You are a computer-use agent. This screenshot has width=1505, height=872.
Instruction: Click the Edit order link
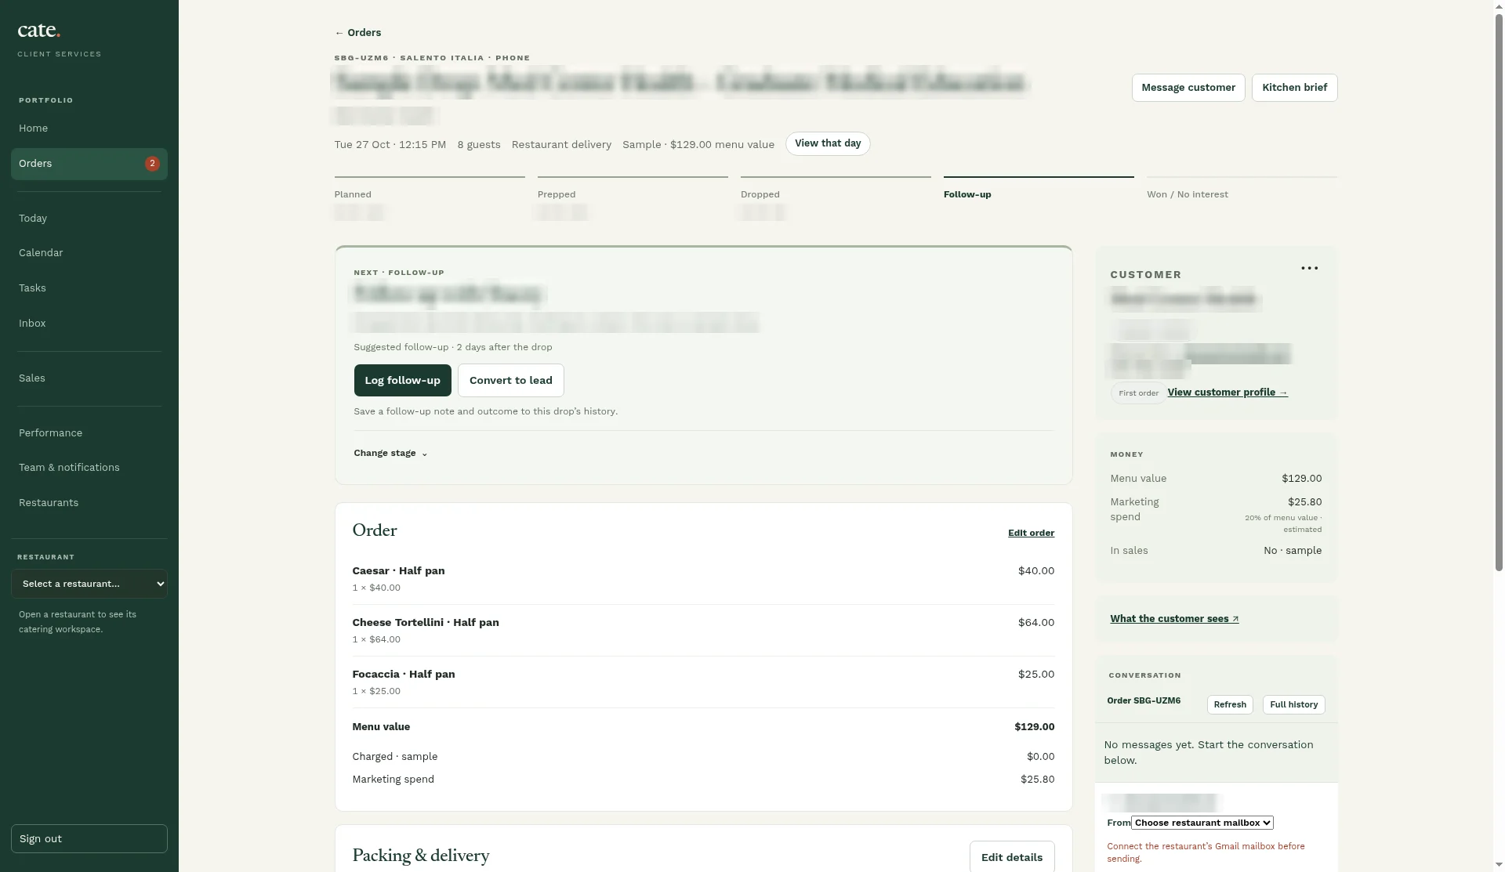coord(1031,533)
